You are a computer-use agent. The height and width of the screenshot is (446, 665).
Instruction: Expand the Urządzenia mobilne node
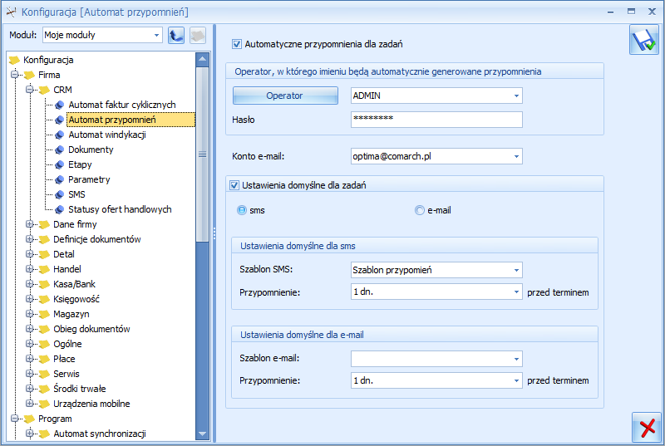[x=29, y=403]
